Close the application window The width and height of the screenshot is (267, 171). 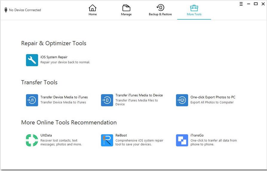coord(263,4)
